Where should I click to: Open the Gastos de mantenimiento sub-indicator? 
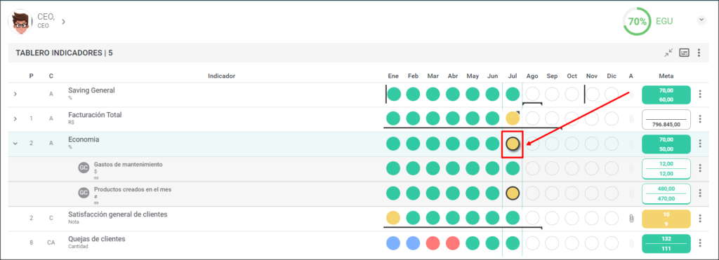[x=128, y=164]
